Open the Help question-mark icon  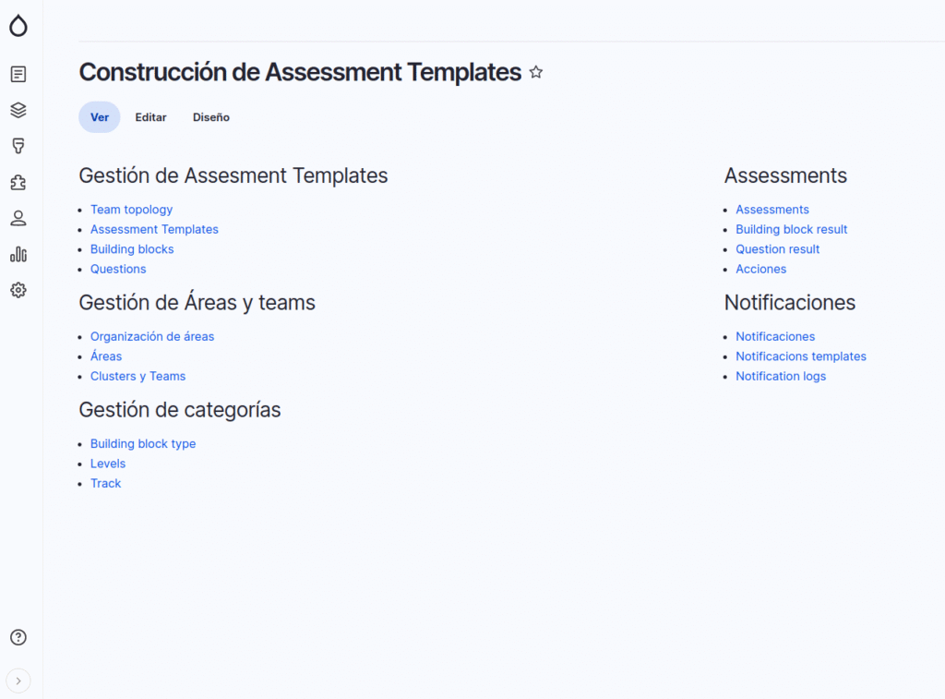[18, 637]
